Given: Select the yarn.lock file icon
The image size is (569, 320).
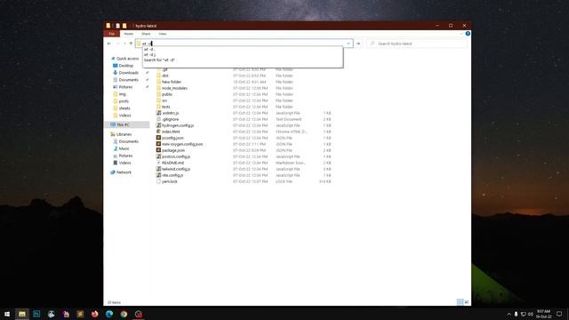Looking at the screenshot, I should [x=158, y=181].
